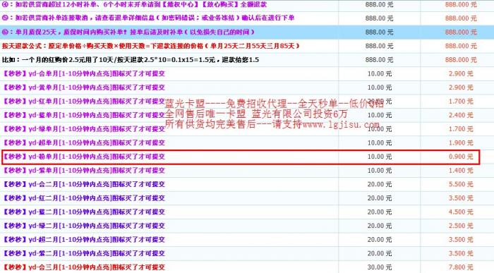Screen dimensions: 494x273
Task: Click the 7.800 元 price for yd-会三月
Action: point(461,267)
